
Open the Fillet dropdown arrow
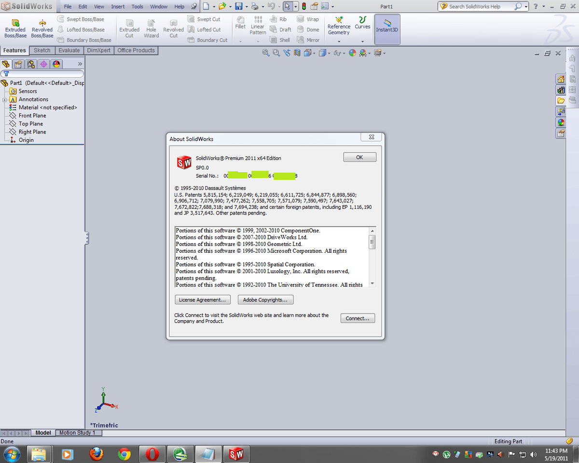240,41
